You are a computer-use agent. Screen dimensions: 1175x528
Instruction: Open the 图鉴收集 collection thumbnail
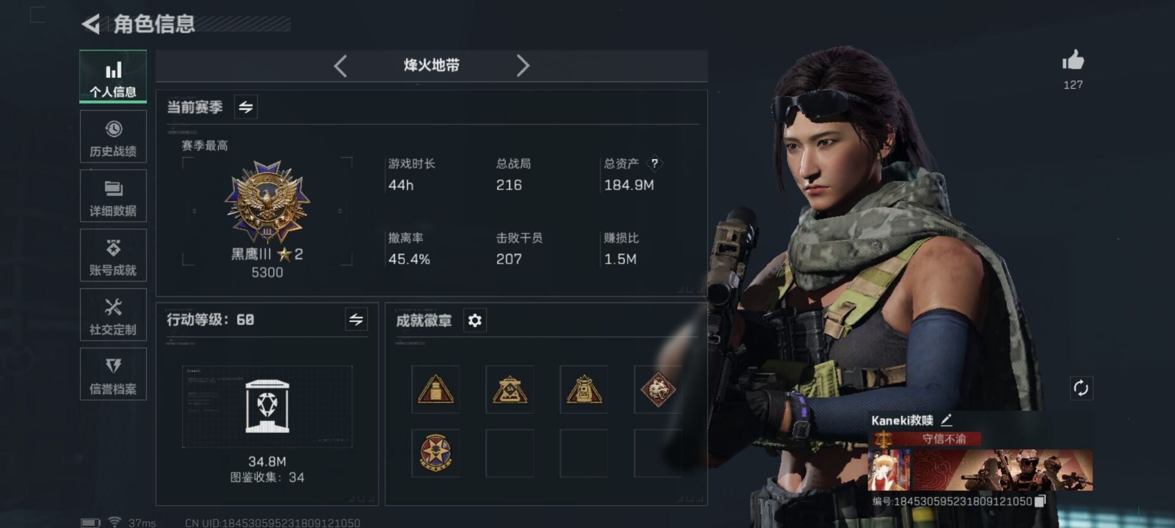(x=267, y=407)
